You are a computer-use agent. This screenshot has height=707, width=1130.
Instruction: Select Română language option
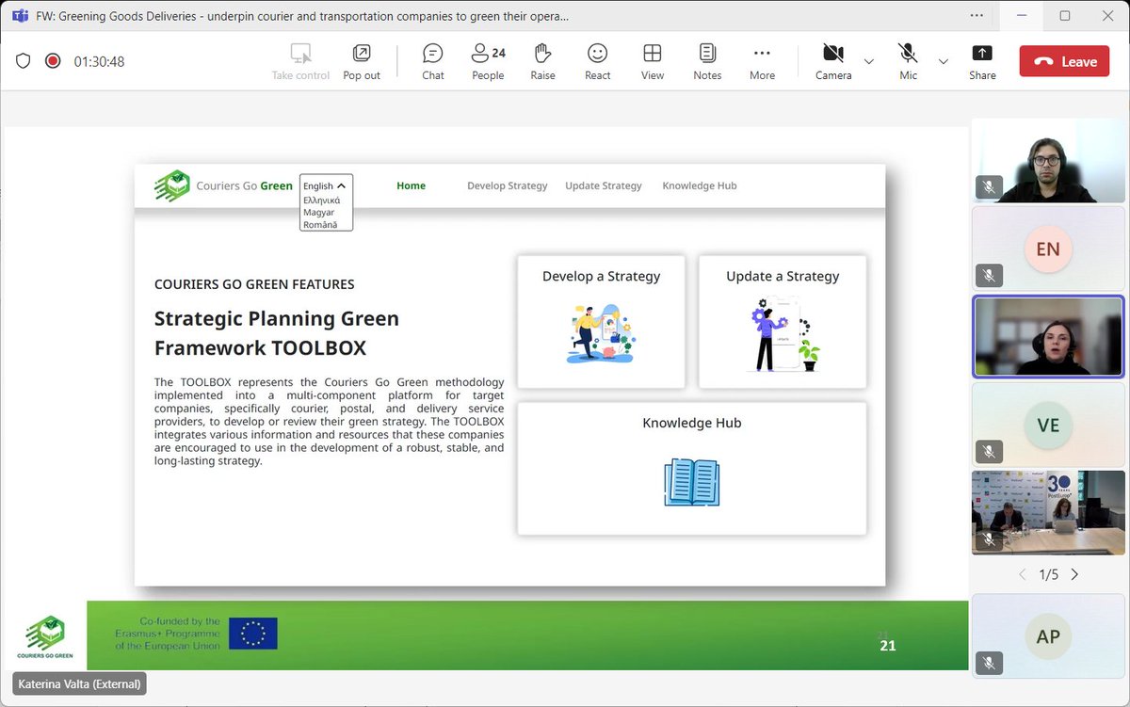[319, 225]
